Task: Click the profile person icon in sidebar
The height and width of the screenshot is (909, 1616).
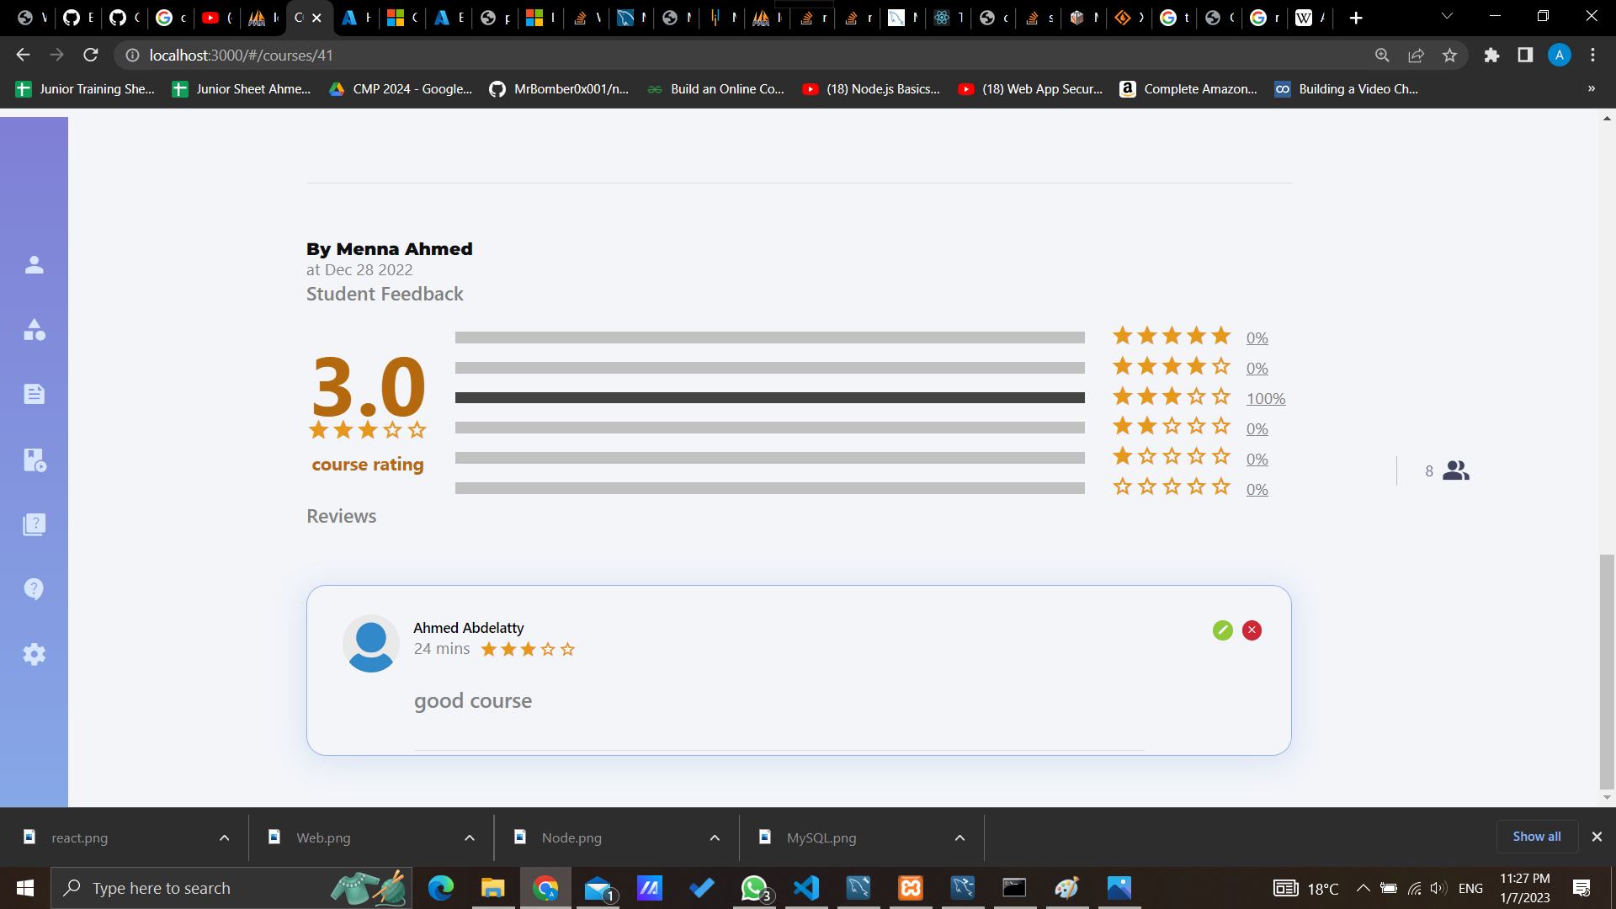Action: tap(34, 265)
